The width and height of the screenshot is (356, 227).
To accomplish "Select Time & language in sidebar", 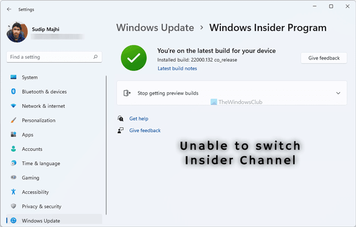I will tap(41, 163).
